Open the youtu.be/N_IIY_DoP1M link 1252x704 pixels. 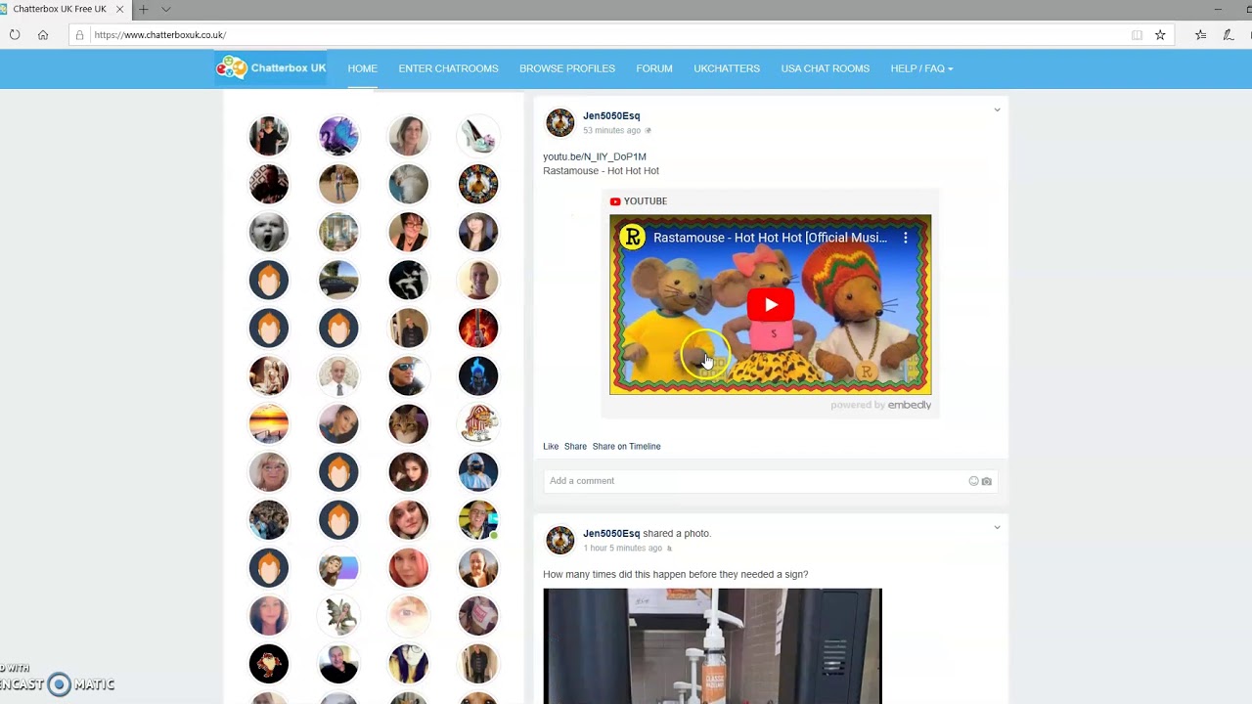[595, 156]
